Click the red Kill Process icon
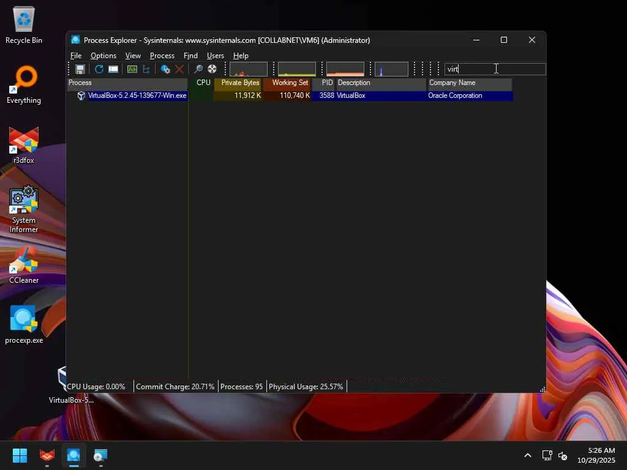 coord(179,69)
